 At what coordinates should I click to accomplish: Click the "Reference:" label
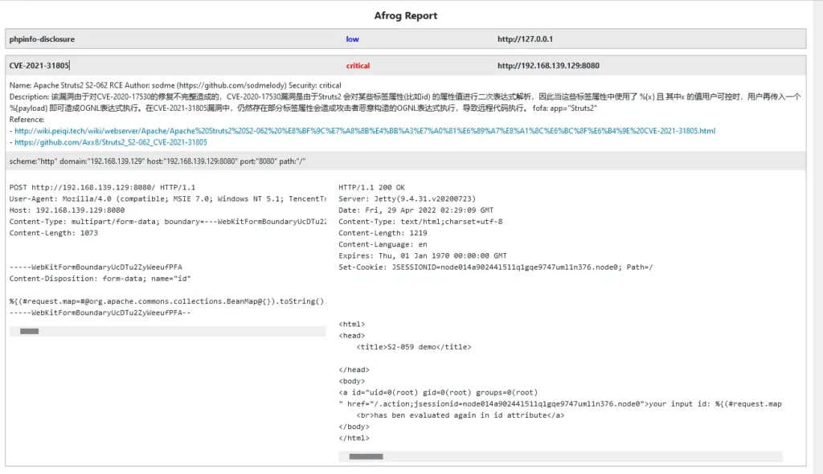pos(27,119)
